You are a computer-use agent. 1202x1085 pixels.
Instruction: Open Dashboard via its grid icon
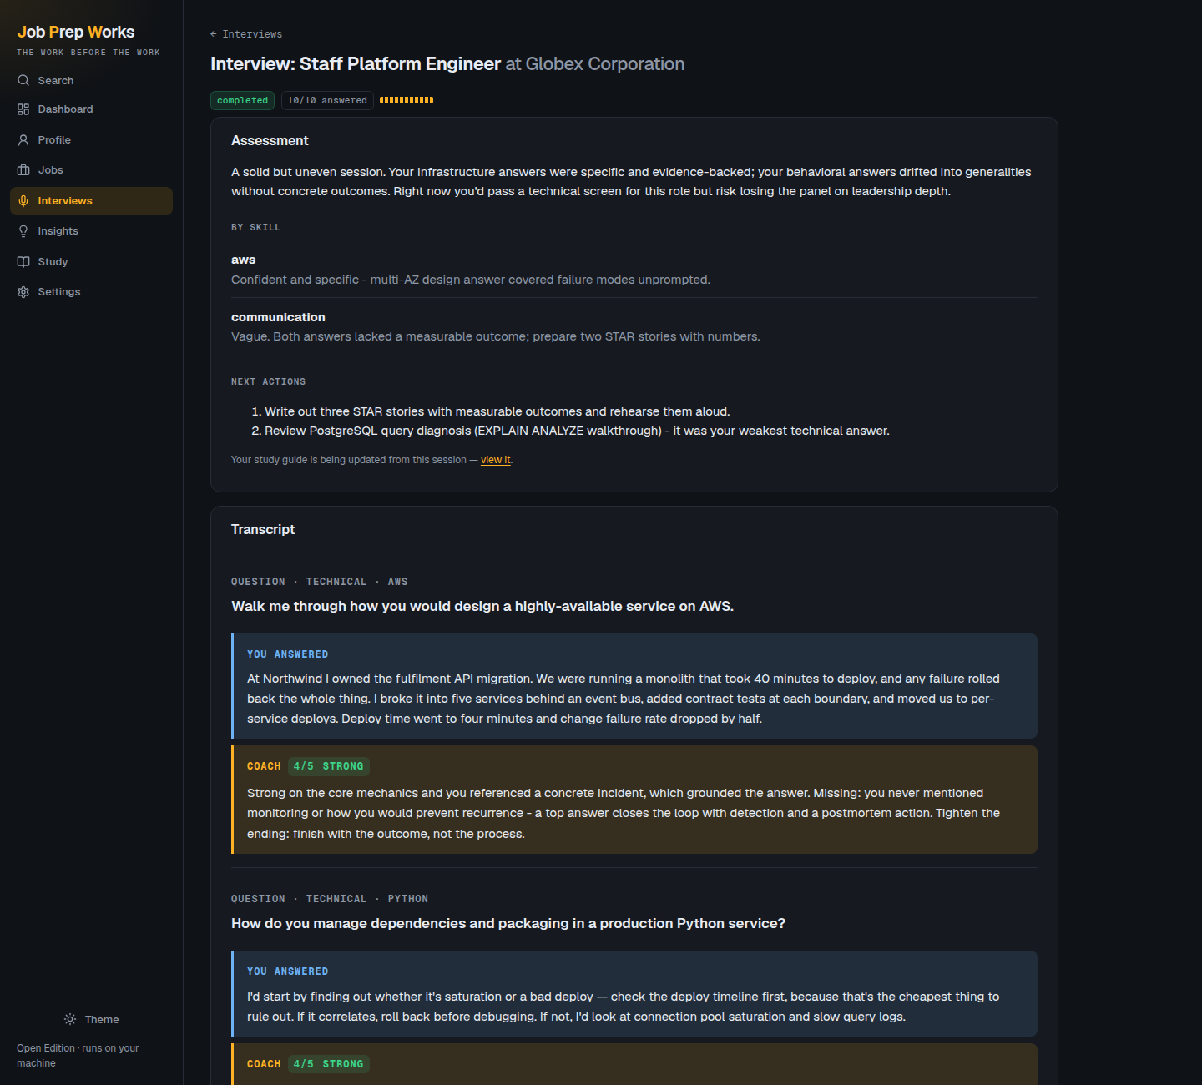coord(23,109)
